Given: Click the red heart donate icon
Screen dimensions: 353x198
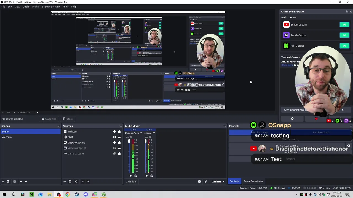Looking at the screenshot, I should pyautogui.click(x=316, y=119).
